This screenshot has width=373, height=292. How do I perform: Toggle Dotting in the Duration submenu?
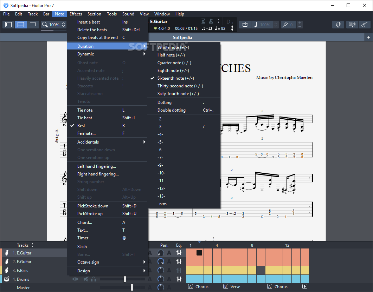pos(184,102)
